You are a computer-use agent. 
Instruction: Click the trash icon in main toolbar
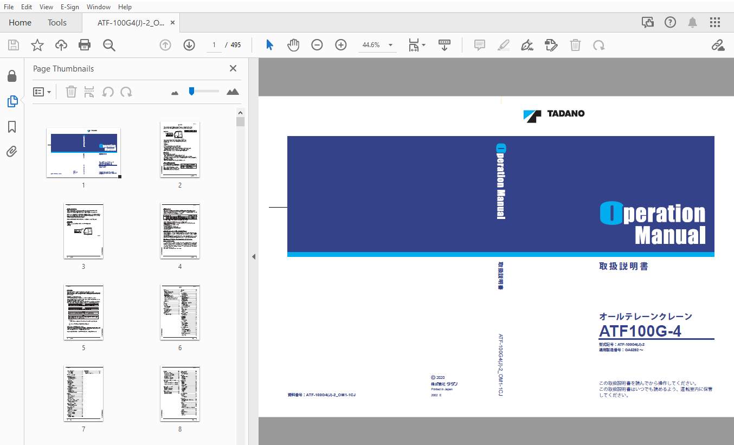[575, 45]
